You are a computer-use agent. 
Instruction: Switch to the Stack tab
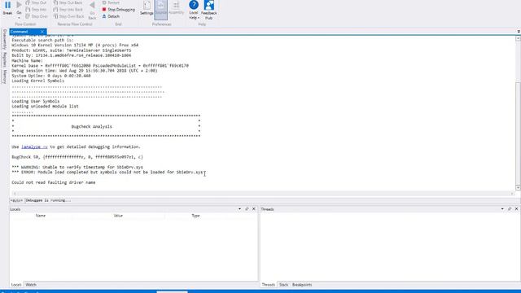pyautogui.click(x=283, y=285)
